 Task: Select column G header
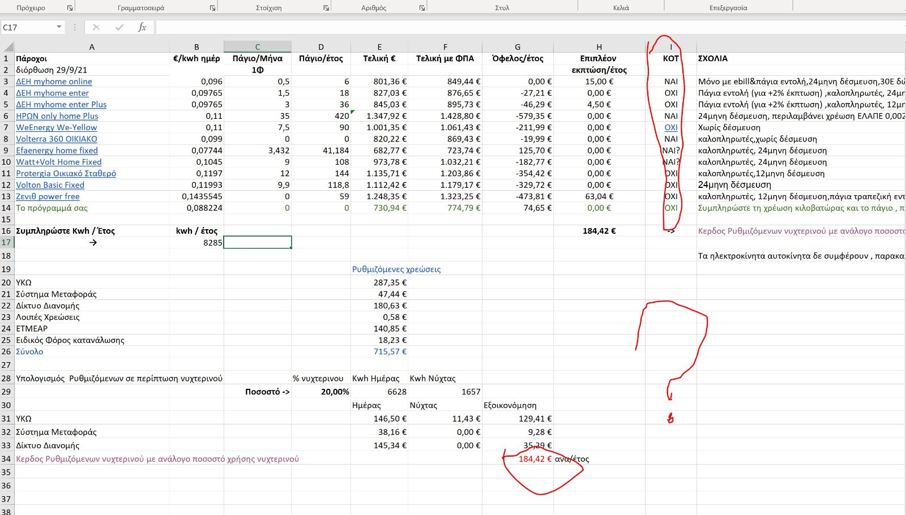[x=518, y=47]
